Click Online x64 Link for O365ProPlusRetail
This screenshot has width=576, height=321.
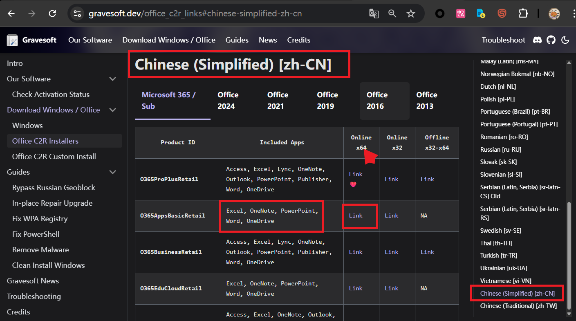point(356,174)
